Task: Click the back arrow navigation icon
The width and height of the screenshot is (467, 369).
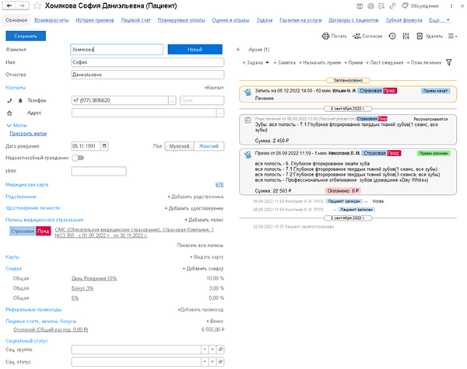Action: pyautogui.click(x=11, y=5)
